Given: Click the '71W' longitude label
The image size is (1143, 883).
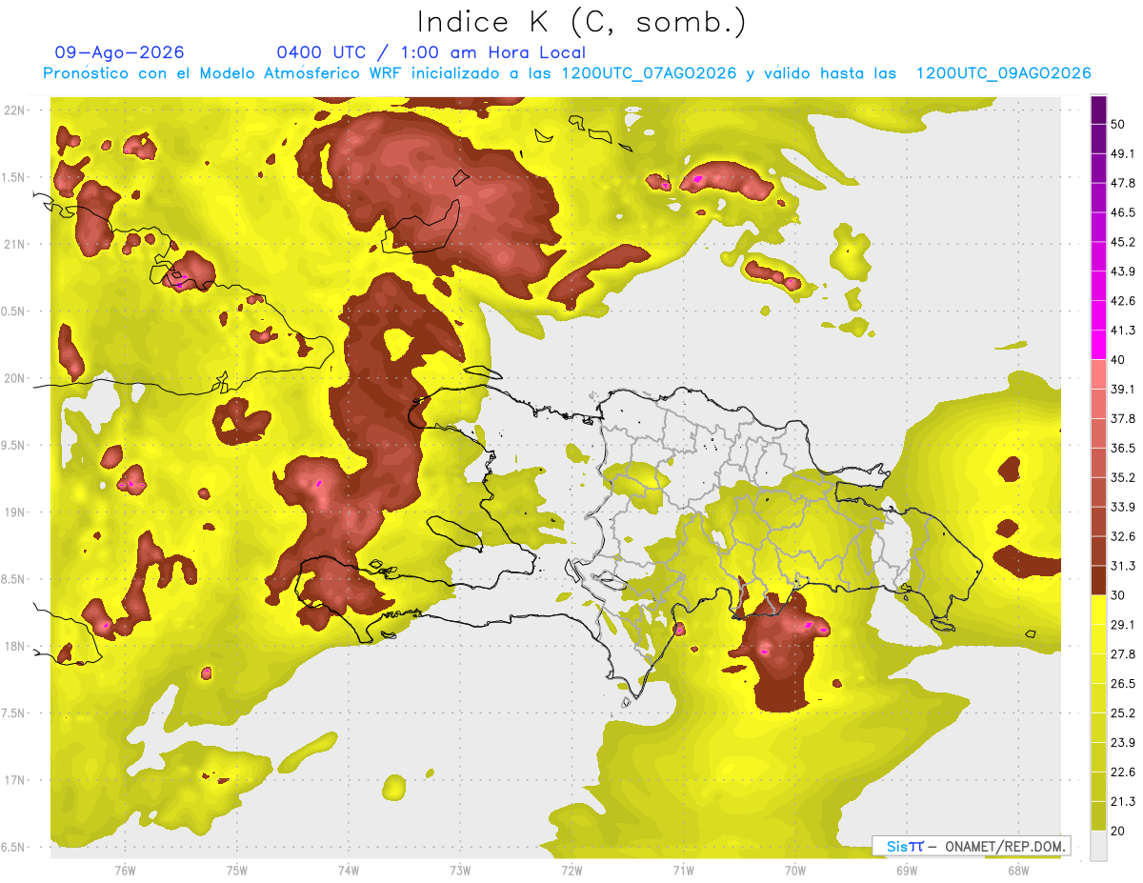Looking at the screenshot, I should 683,870.
